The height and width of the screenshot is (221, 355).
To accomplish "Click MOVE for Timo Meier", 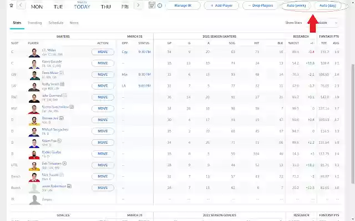I will [x=103, y=75].
